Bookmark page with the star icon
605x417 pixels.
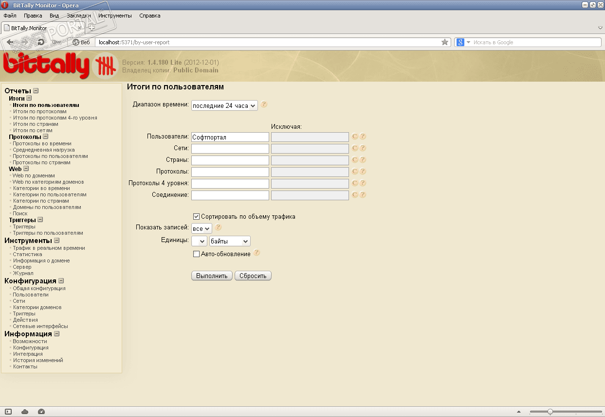click(445, 42)
